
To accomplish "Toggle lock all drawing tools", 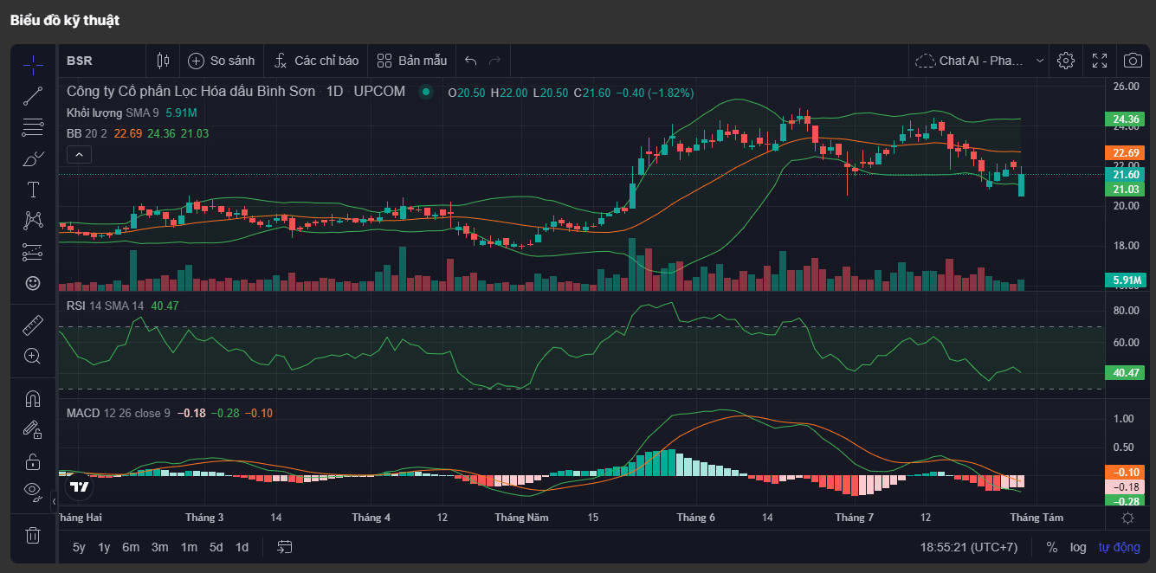I will click(33, 461).
